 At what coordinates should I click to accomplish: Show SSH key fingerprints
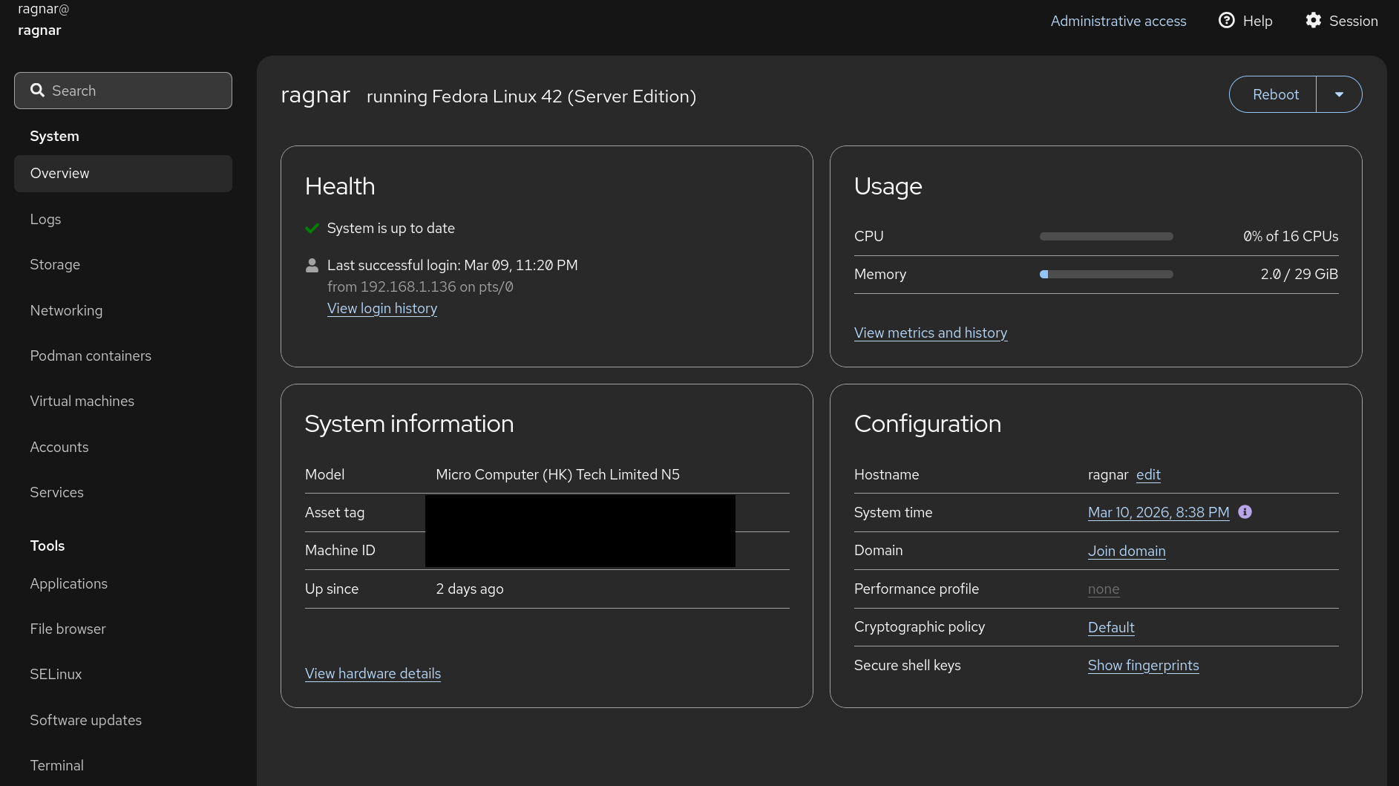(1142, 666)
